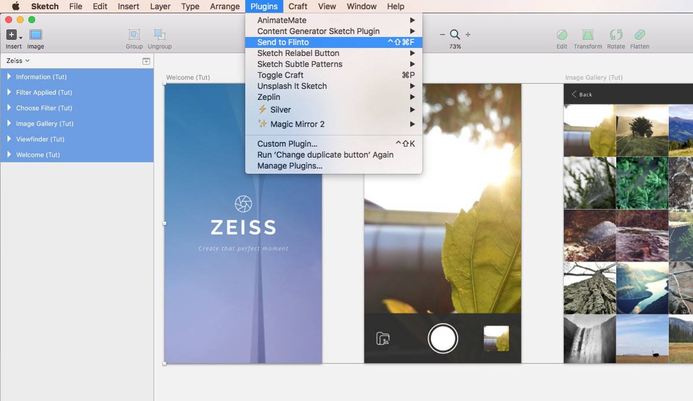Click the Edit shape icon
This screenshot has height=401, width=693.
click(x=561, y=35)
